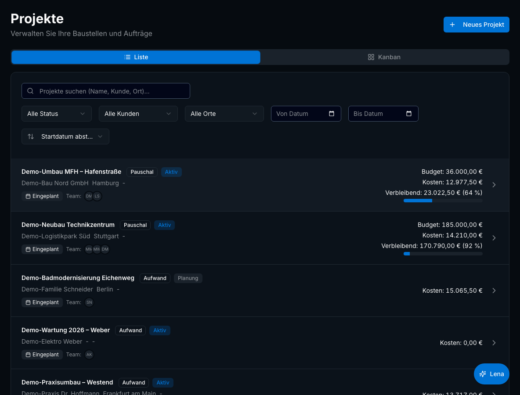This screenshot has width=520, height=395.
Task: Open project Demo-Praxisumbau – Westend
Action: coord(67,382)
